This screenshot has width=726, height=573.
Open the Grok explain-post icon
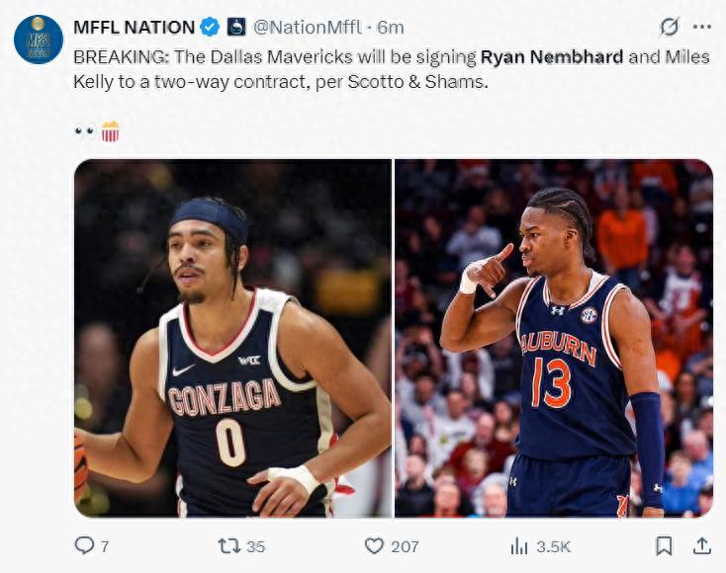(670, 27)
